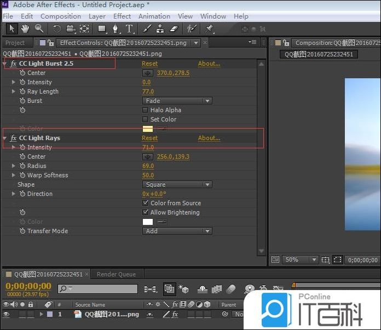Open the Burst Fade dropdown
Screen dimensions: 381x330
(x=177, y=101)
